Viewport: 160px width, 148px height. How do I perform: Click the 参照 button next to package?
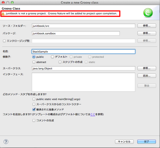147,33
